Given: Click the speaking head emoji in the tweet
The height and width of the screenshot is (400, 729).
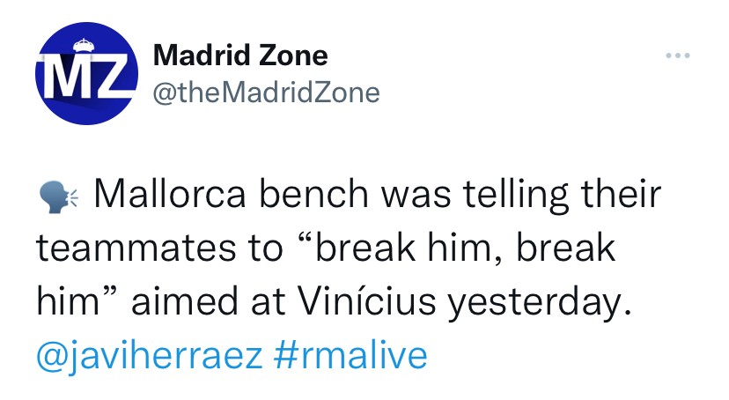Looking at the screenshot, I should (59, 196).
